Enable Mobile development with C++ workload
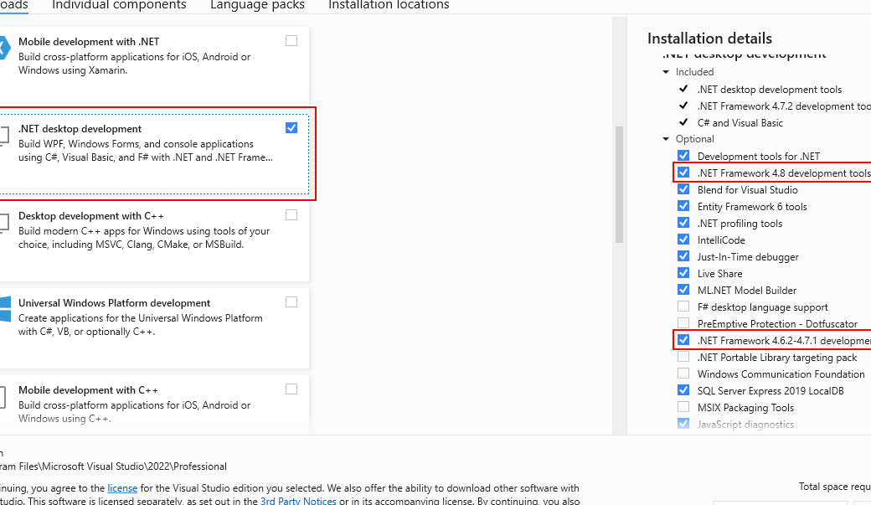This screenshot has width=871, height=505. click(291, 389)
